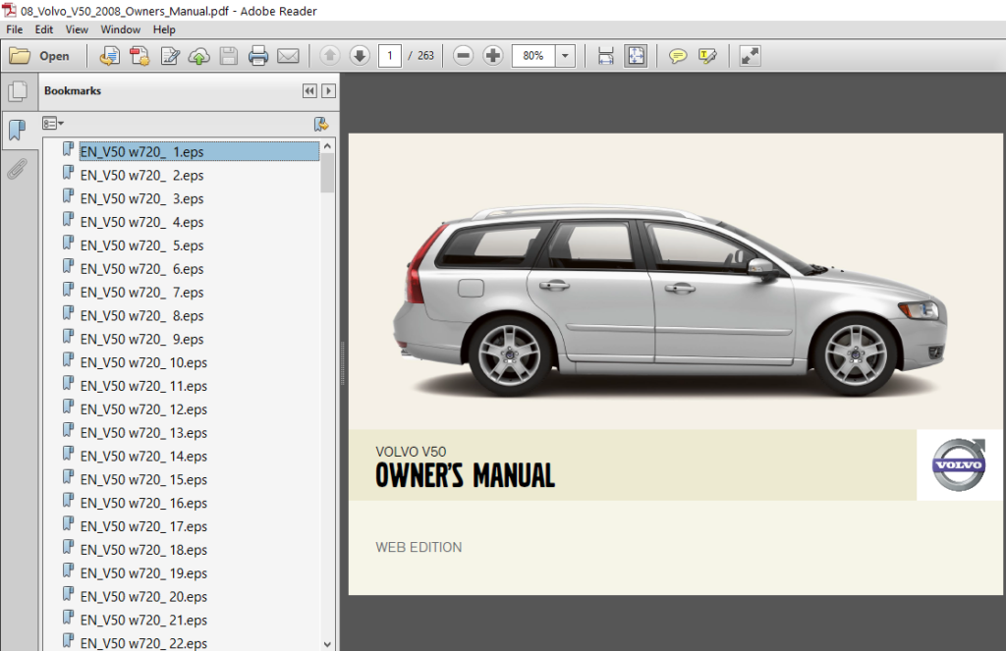1006x651 pixels.
Task: Select bookmark EN_V50 w720_ 18.eps
Action: coord(143,550)
